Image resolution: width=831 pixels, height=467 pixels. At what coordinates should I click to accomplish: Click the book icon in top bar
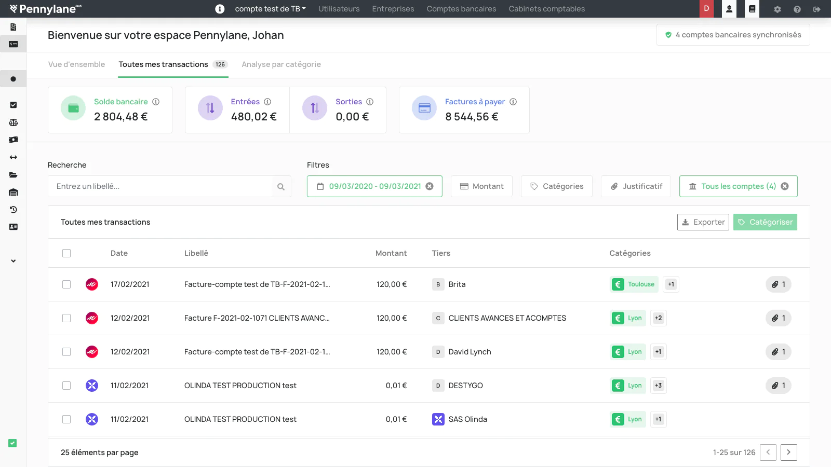752,9
